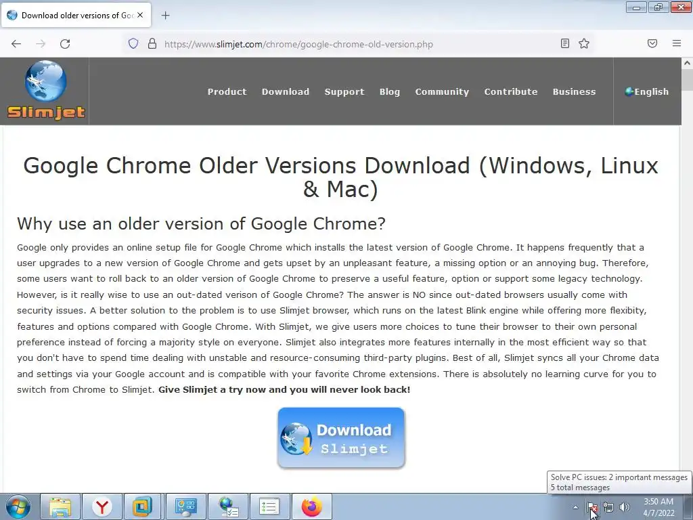Click the Slimjet logo
This screenshot has width=693, height=520.
(46, 91)
